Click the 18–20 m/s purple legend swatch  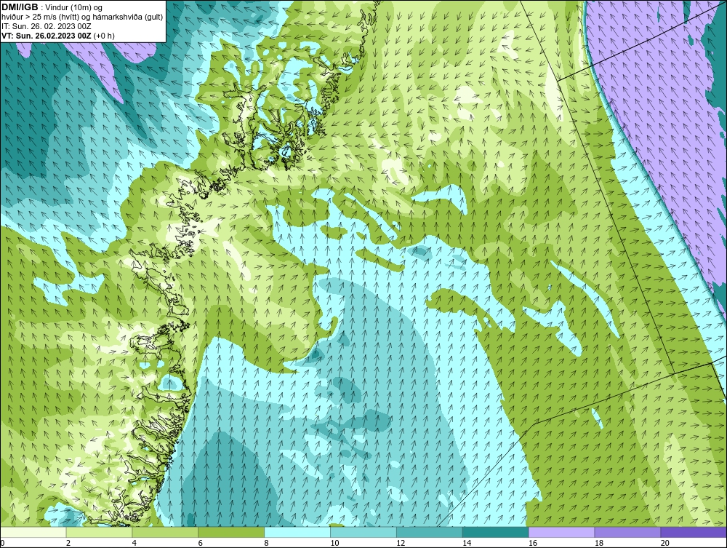coord(628,532)
